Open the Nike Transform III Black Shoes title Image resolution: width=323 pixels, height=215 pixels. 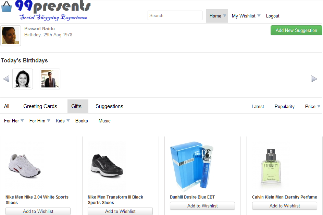point(115,200)
